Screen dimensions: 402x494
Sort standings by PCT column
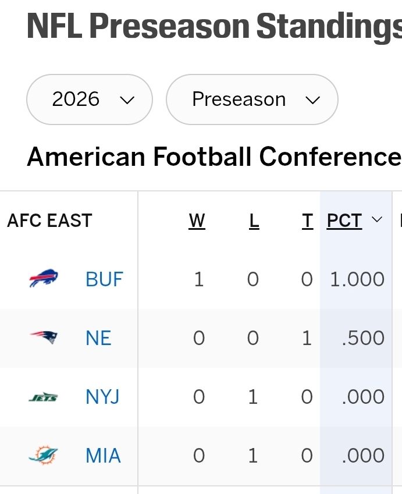344,221
